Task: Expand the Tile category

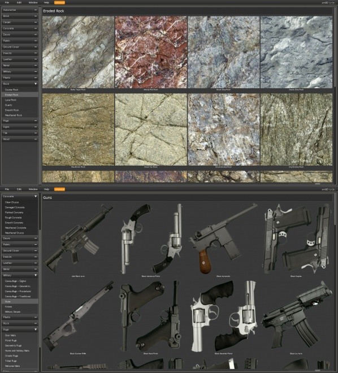Action: (x=20, y=133)
